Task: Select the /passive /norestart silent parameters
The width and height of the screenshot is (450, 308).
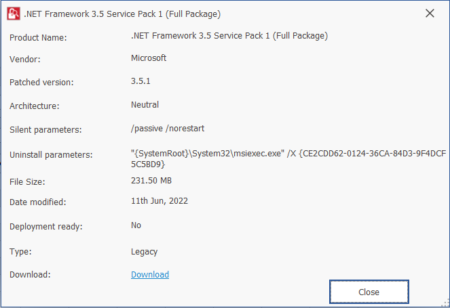Action: (168, 129)
